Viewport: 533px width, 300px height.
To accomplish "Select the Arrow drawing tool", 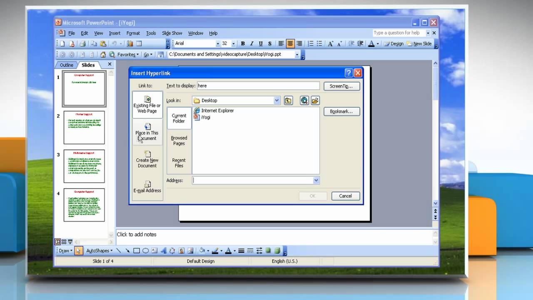I will 127,251.
